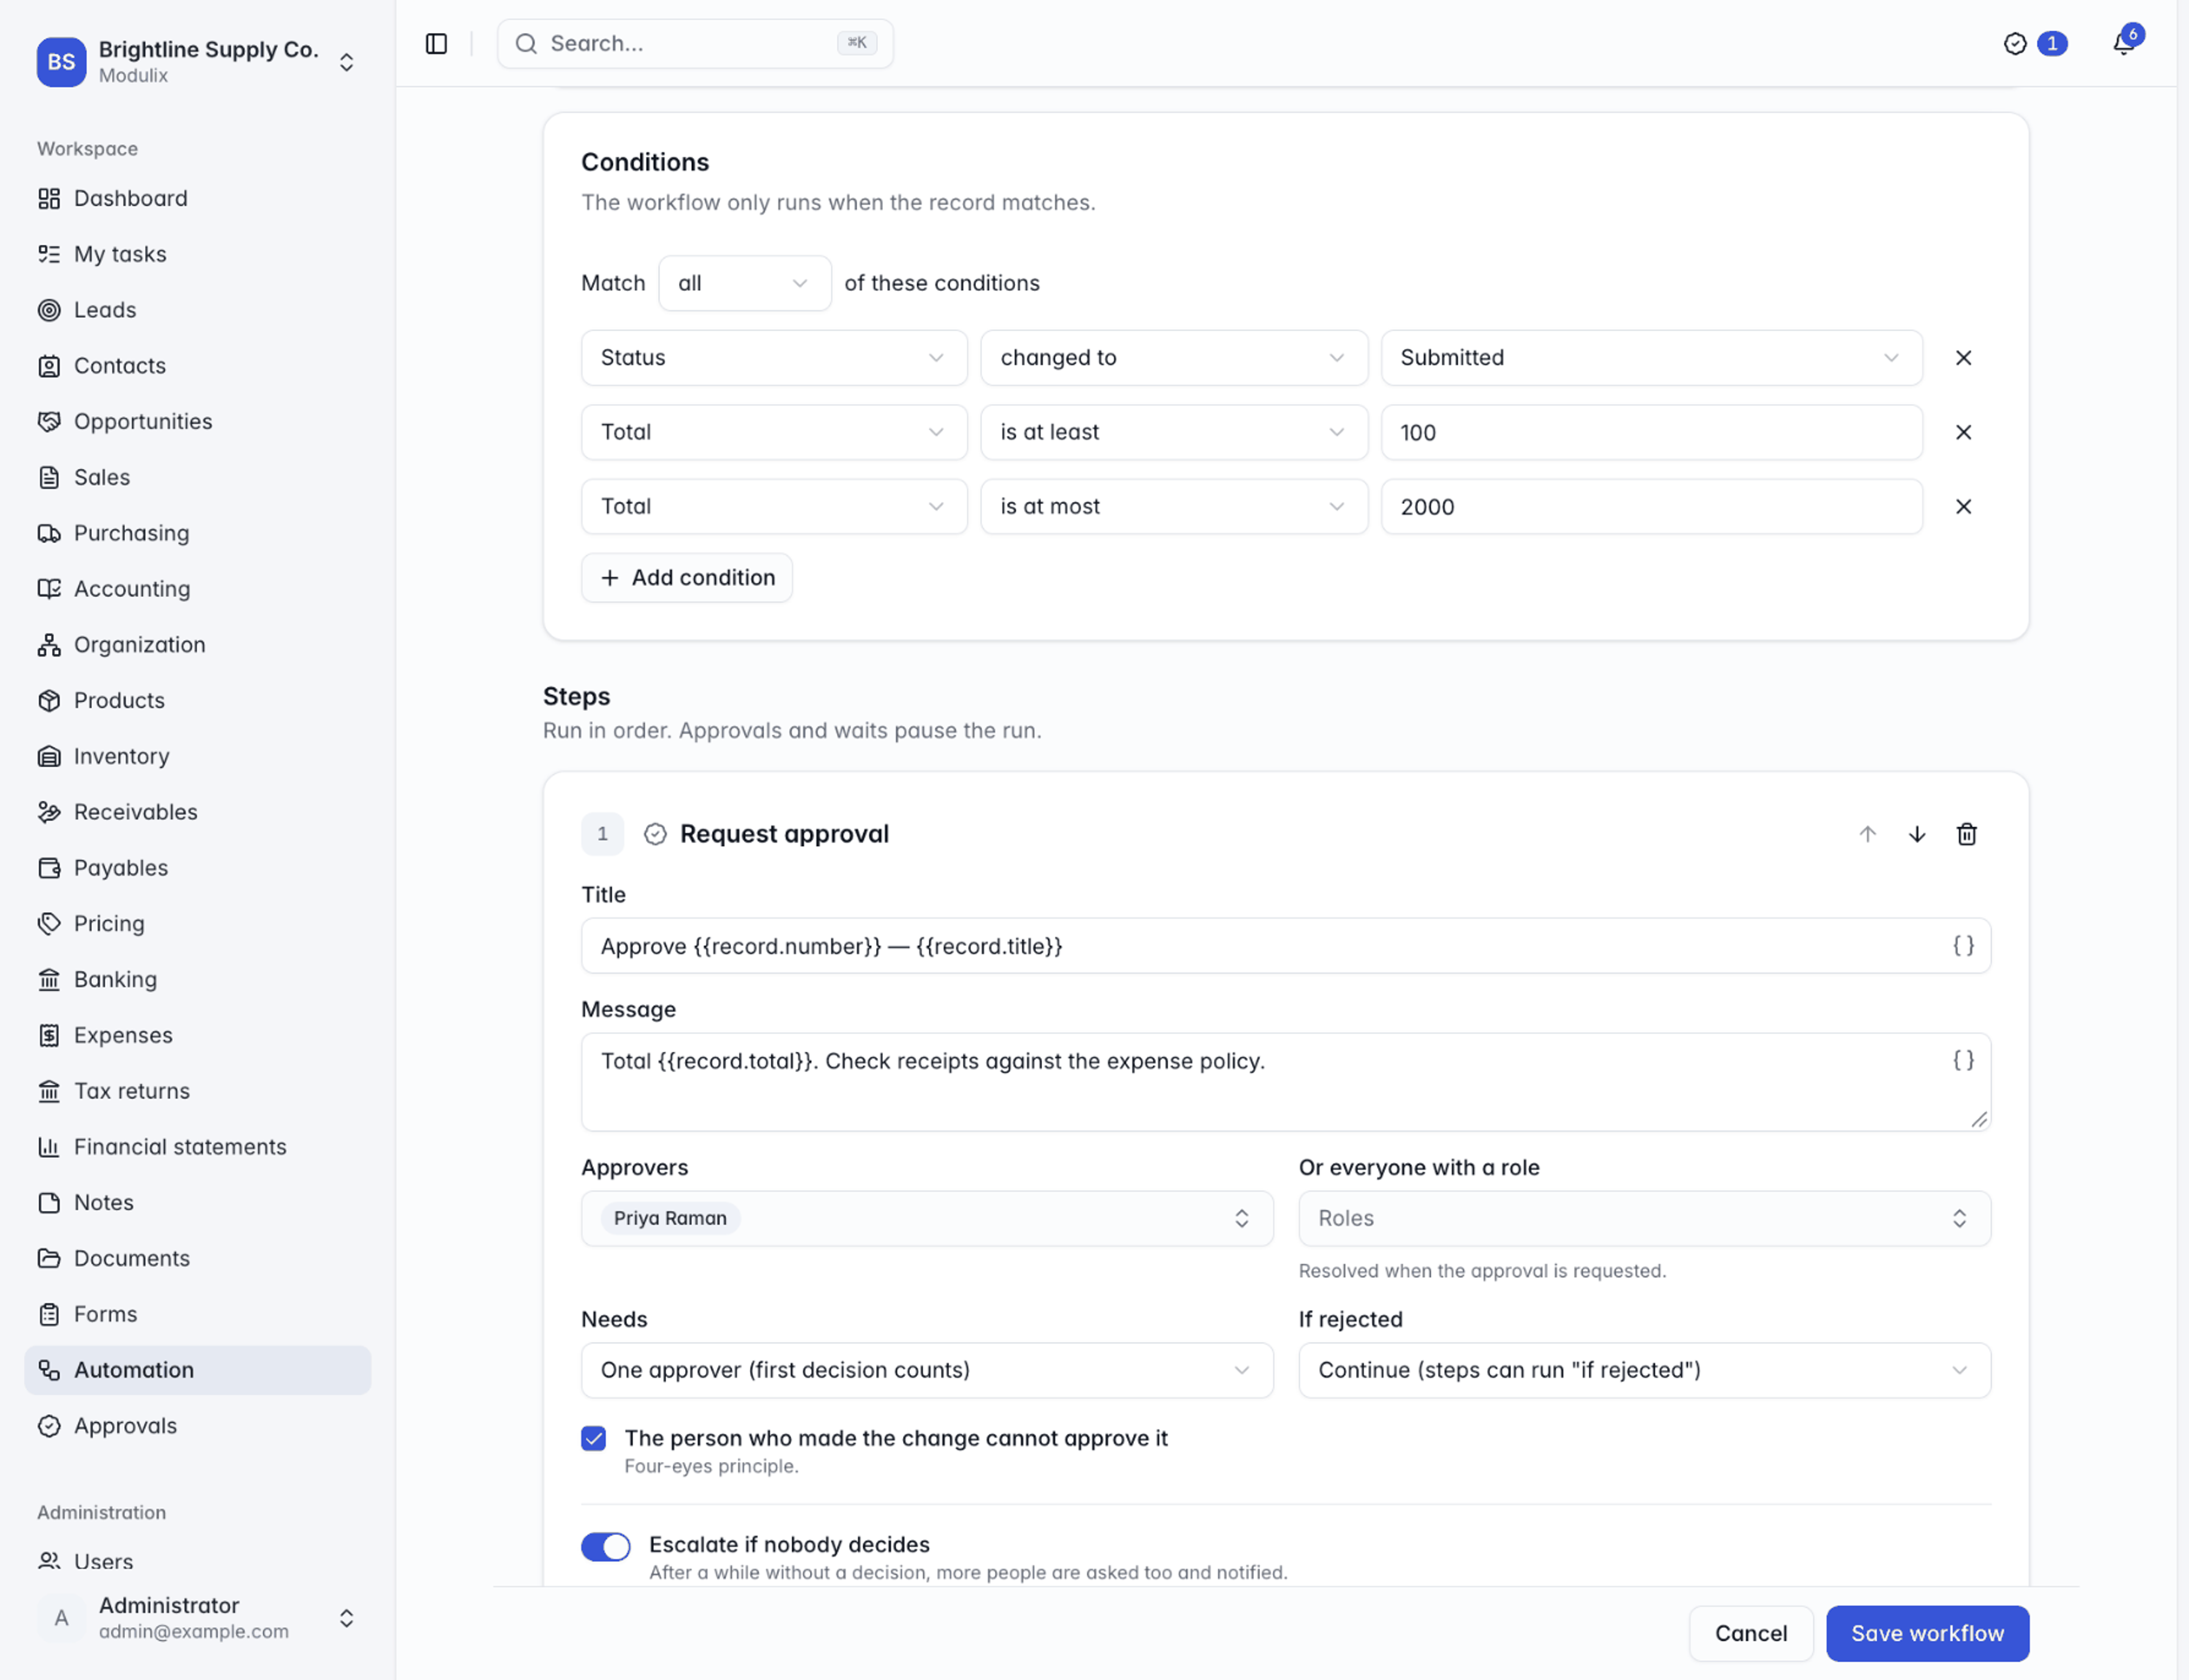The width and height of the screenshot is (2189, 1680).
Task: Move Request approval step down
Action: click(x=1917, y=834)
